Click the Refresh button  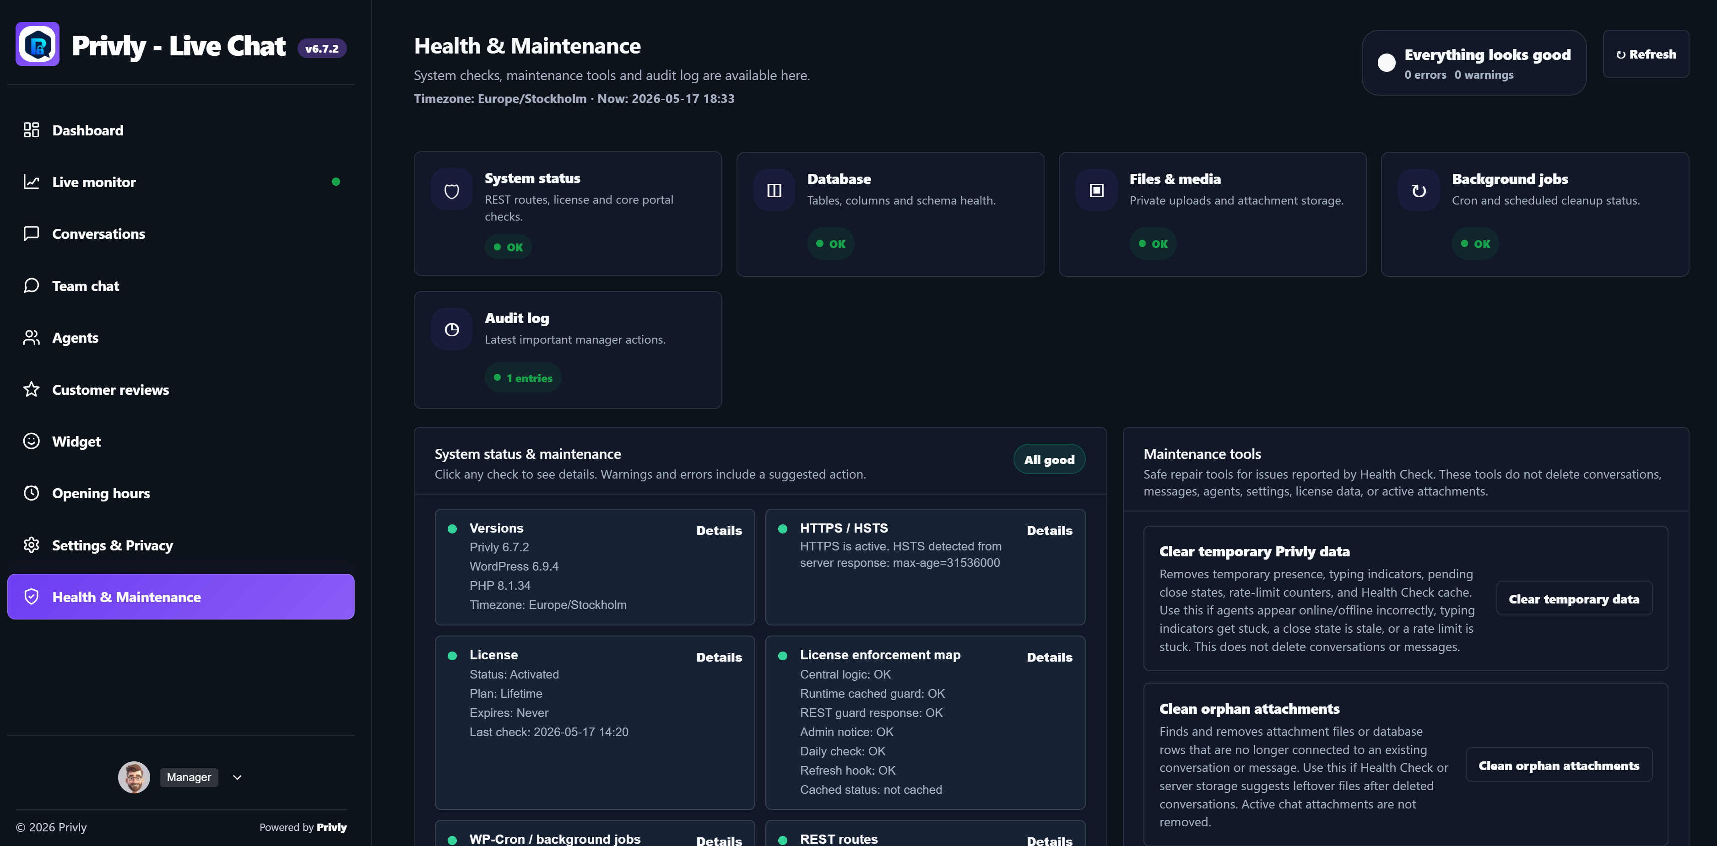click(1646, 54)
